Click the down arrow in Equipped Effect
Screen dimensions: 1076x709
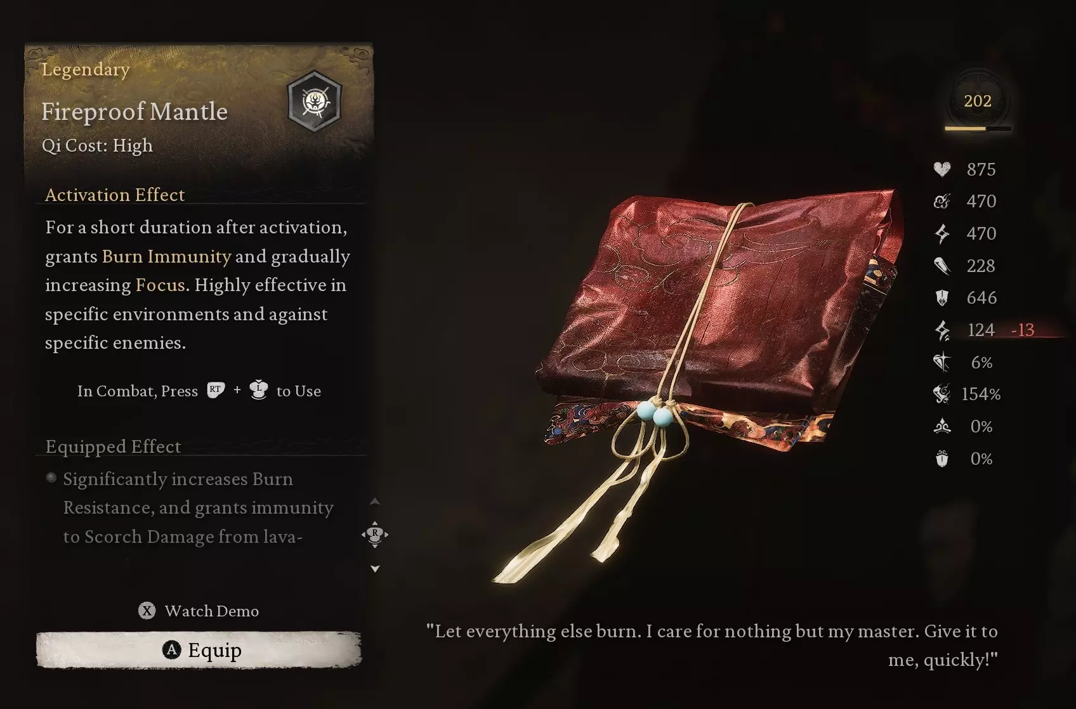pyautogui.click(x=375, y=569)
